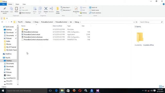Create a New folder from ribbon

click(58, 10)
